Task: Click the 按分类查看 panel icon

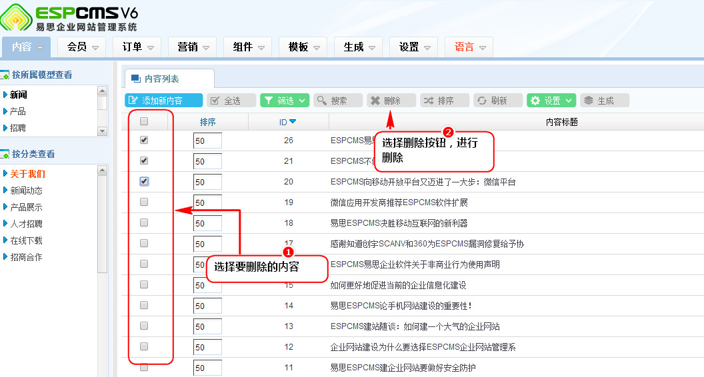Action: click(x=5, y=154)
